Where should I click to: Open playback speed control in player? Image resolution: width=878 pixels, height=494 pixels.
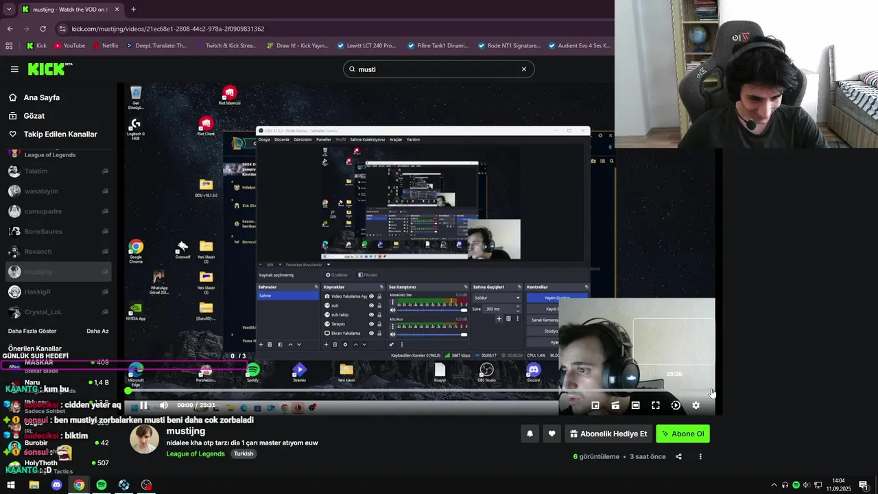[676, 405]
